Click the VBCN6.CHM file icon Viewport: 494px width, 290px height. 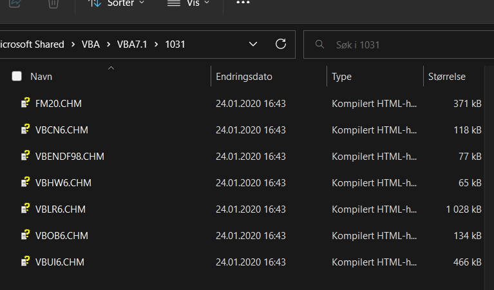tap(25, 130)
